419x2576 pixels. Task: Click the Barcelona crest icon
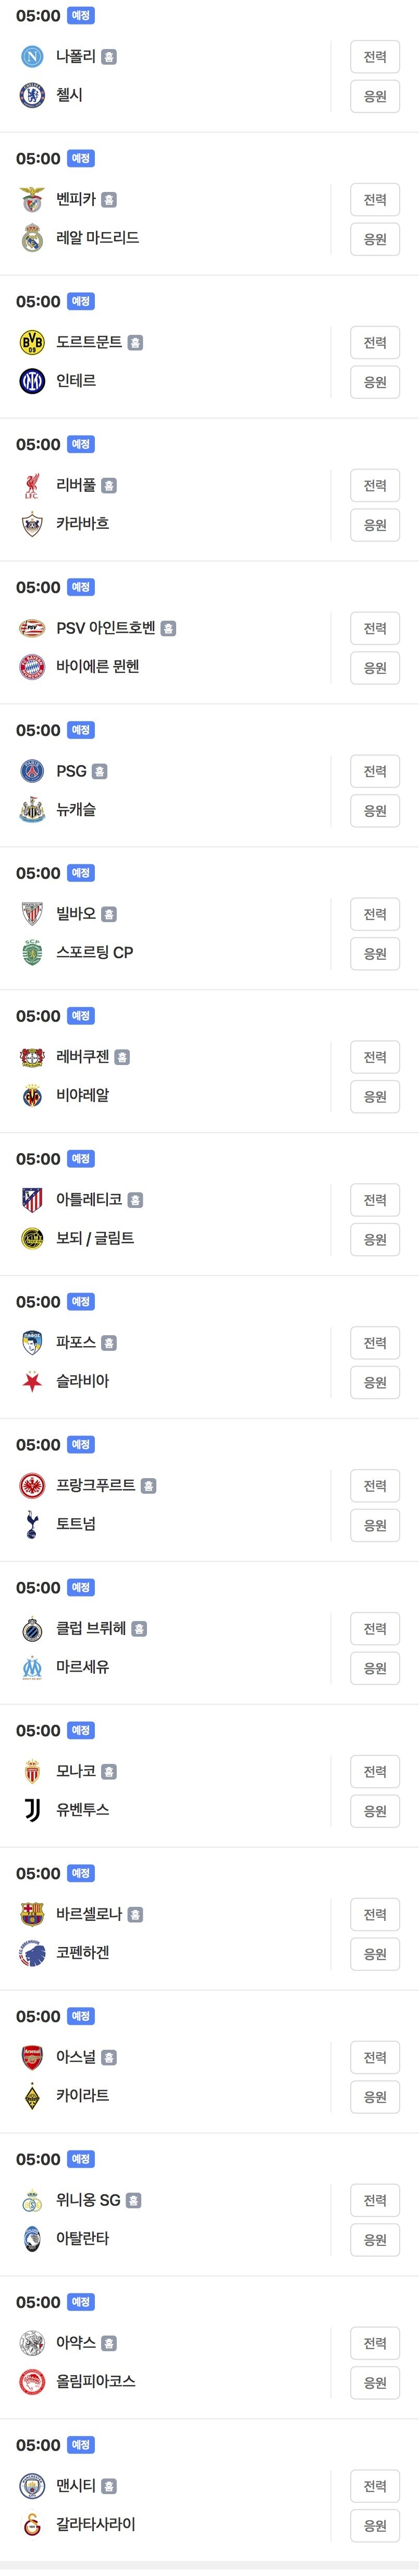[x=32, y=1914]
